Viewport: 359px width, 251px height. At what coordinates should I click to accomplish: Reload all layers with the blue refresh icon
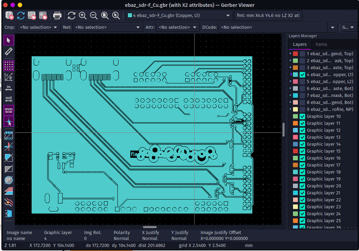tap(21, 15)
